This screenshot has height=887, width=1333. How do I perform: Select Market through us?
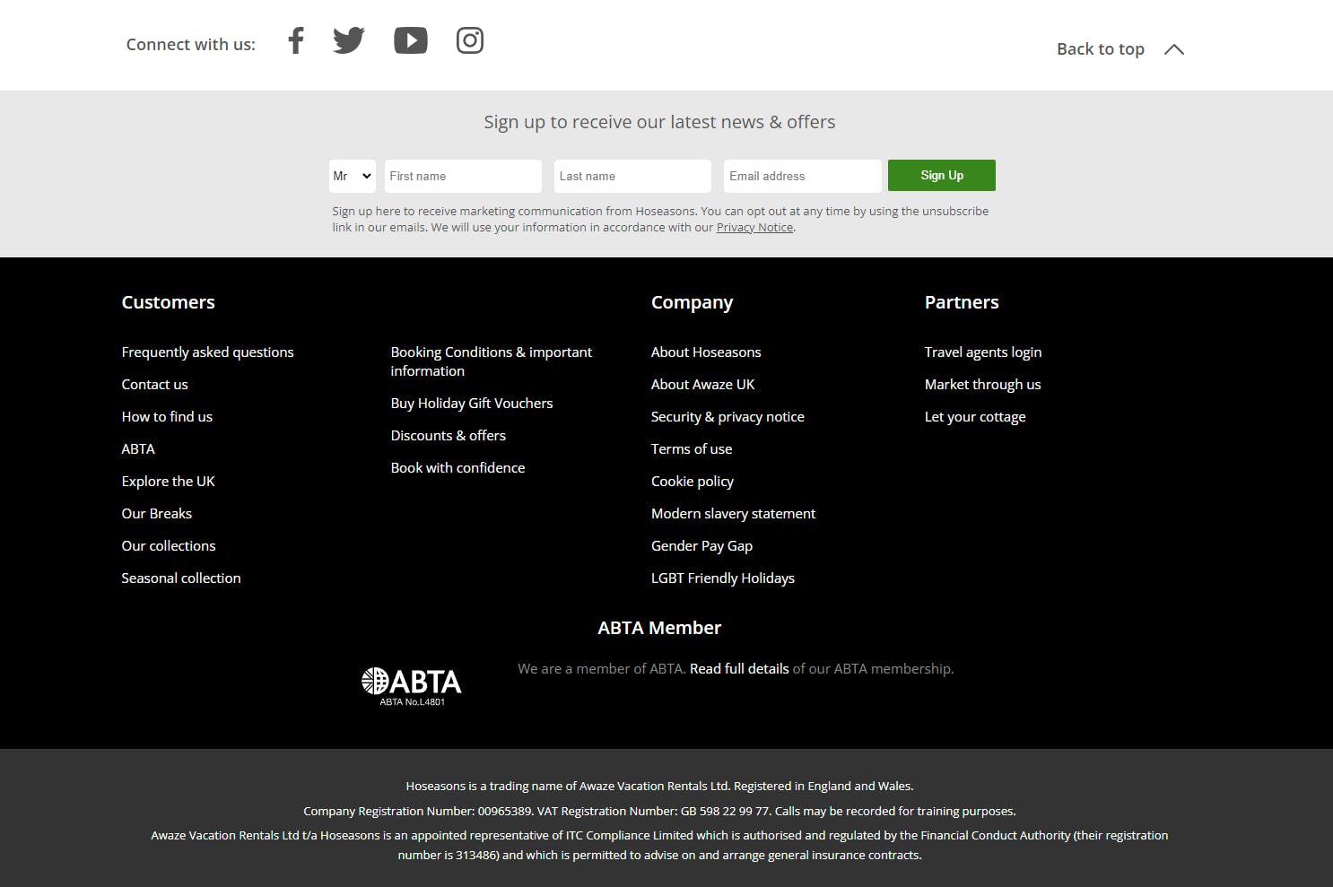pyautogui.click(x=983, y=385)
